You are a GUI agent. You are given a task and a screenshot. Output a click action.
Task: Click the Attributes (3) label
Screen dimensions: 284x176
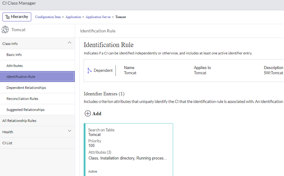click(100, 152)
